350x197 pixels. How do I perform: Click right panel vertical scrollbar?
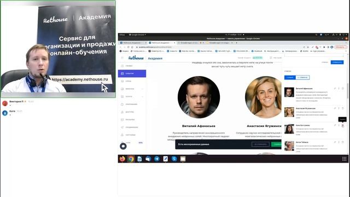coord(347,91)
